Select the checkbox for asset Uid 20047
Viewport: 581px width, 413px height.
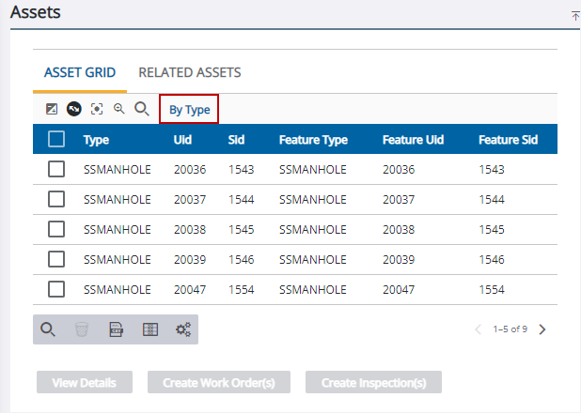point(56,289)
